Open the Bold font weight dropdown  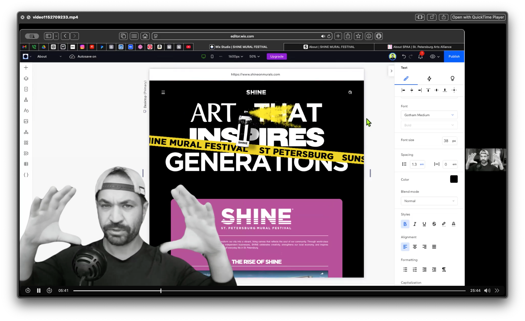(x=429, y=125)
